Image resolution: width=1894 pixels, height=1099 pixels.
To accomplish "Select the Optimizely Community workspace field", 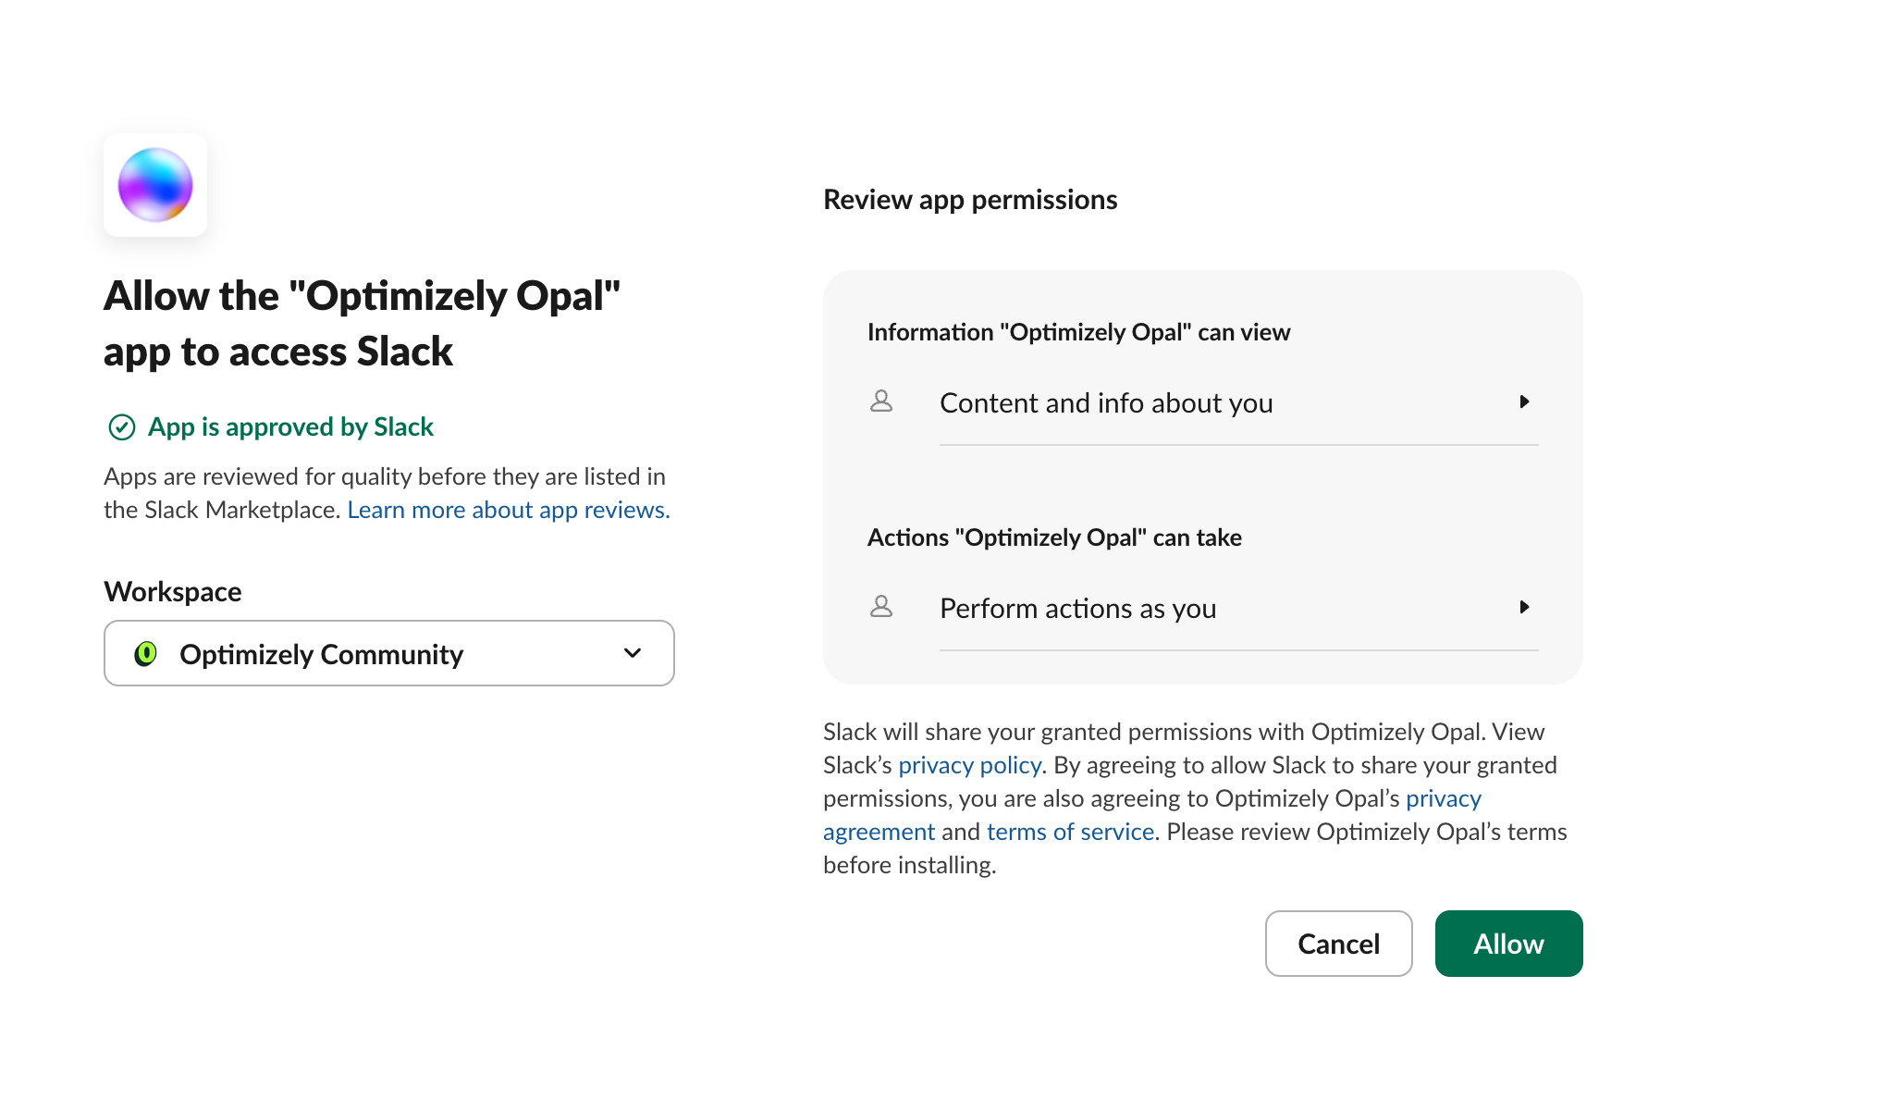I will click(x=389, y=653).
